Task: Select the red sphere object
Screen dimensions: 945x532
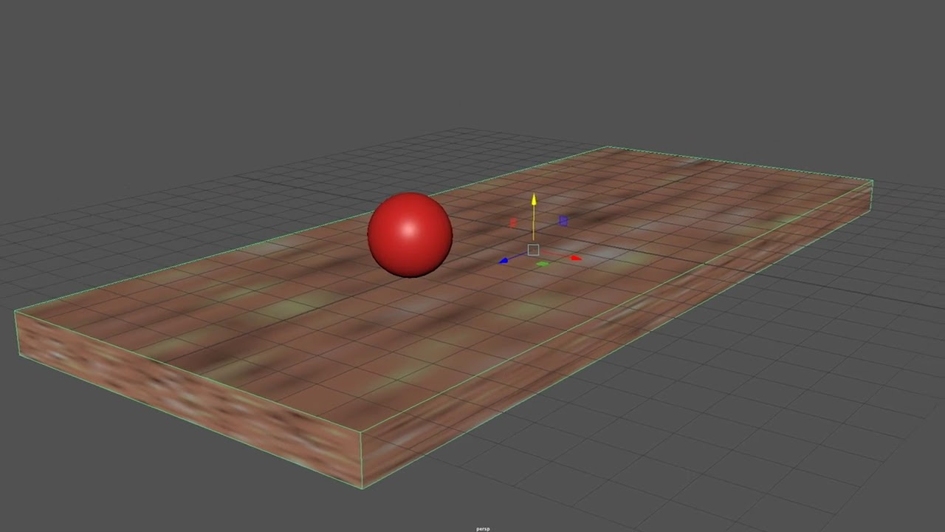Action: click(410, 235)
